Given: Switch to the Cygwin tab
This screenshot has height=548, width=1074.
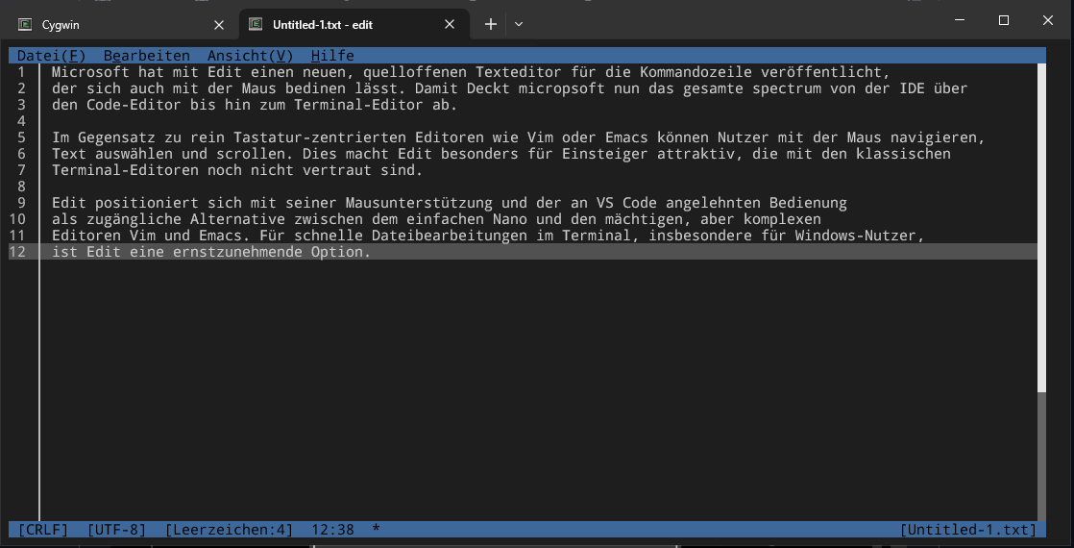Looking at the screenshot, I should click(x=115, y=24).
